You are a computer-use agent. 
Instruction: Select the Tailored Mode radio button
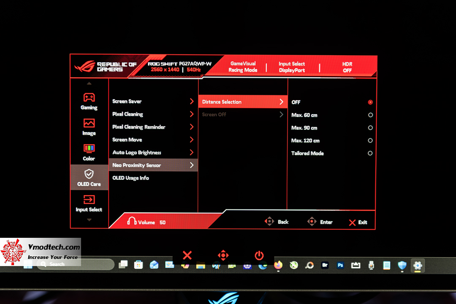[x=370, y=153]
